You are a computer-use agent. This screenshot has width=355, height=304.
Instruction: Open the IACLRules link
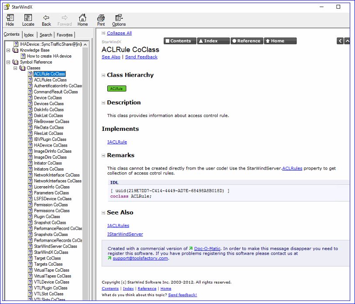pyautogui.click(x=118, y=225)
